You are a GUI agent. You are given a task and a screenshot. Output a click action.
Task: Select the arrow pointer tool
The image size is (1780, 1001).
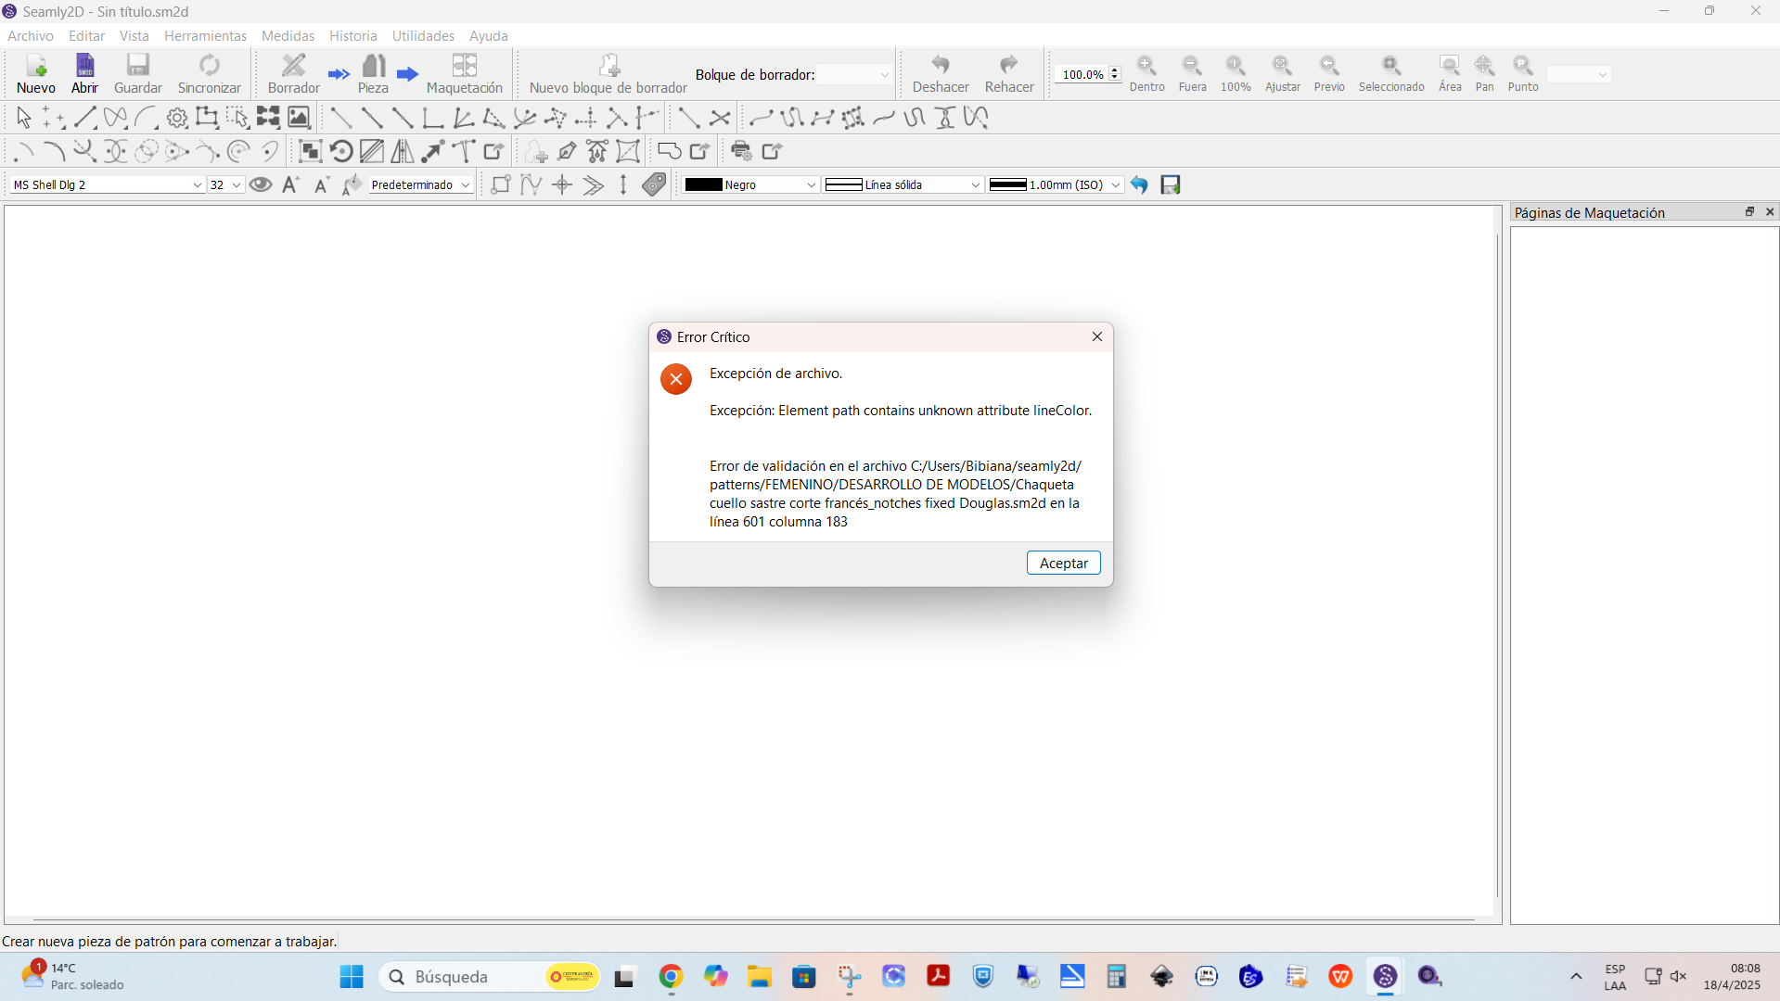(x=24, y=118)
